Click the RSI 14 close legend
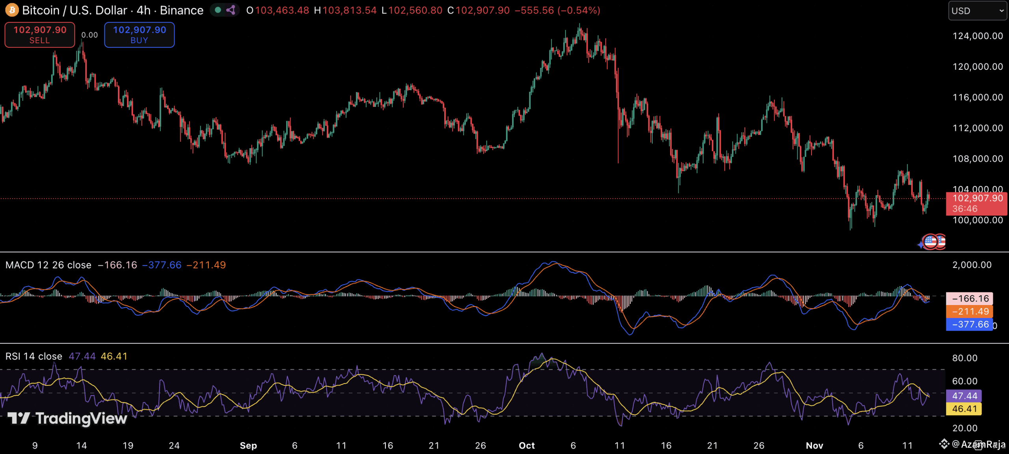Screen dimensions: 1009x454 34,356
